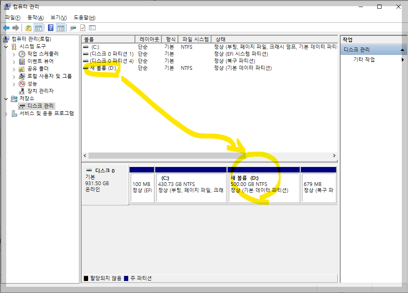This screenshot has height=293, width=408.
Task: Sort by 레이아웃 column header
Action: 149,39
